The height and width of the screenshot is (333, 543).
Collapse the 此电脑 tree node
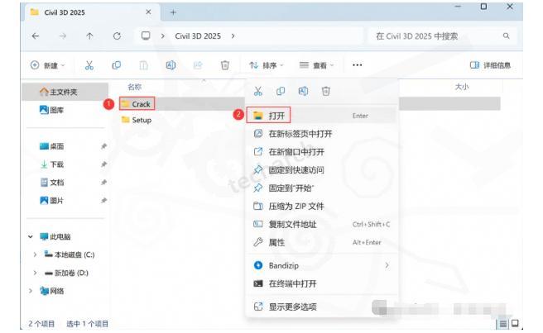pyautogui.click(x=31, y=237)
